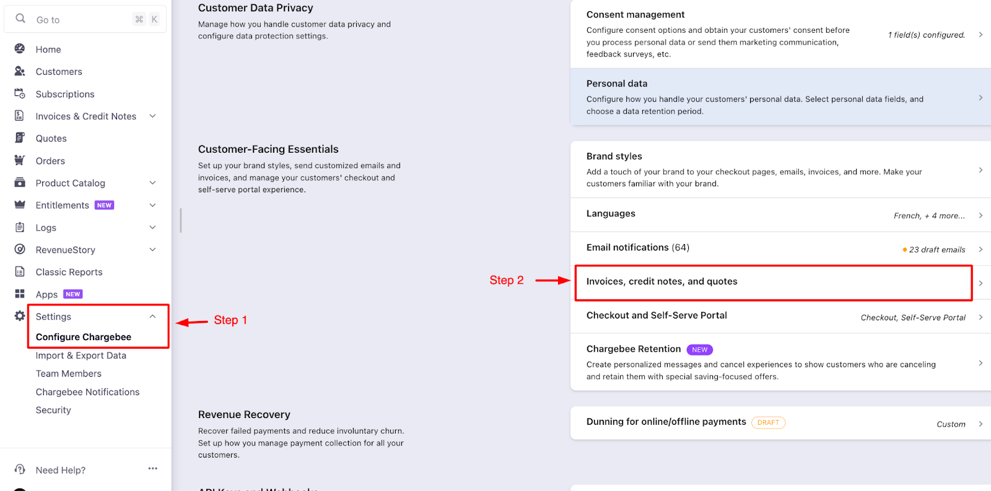Click the Apps grid icon
The width and height of the screenshot is (991, 491).
tap(20, 294)
